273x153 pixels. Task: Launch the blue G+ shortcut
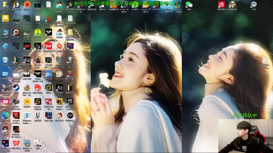[x=48, y=74]
